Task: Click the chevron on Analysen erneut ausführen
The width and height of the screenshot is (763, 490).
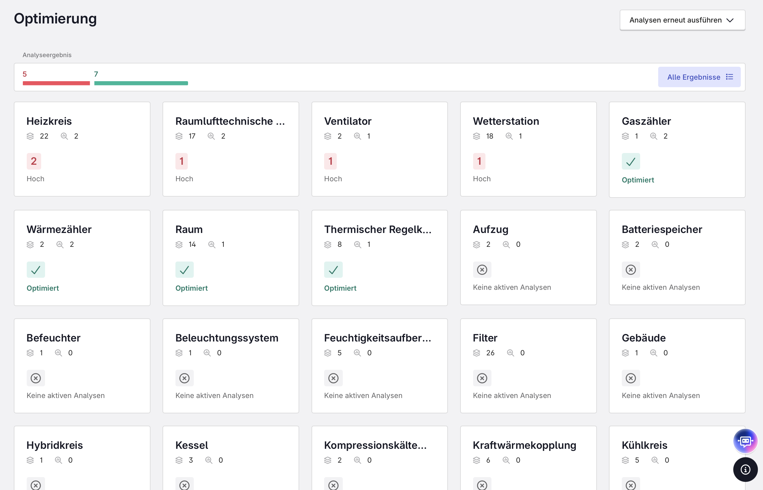Action: tap(730, 20)
